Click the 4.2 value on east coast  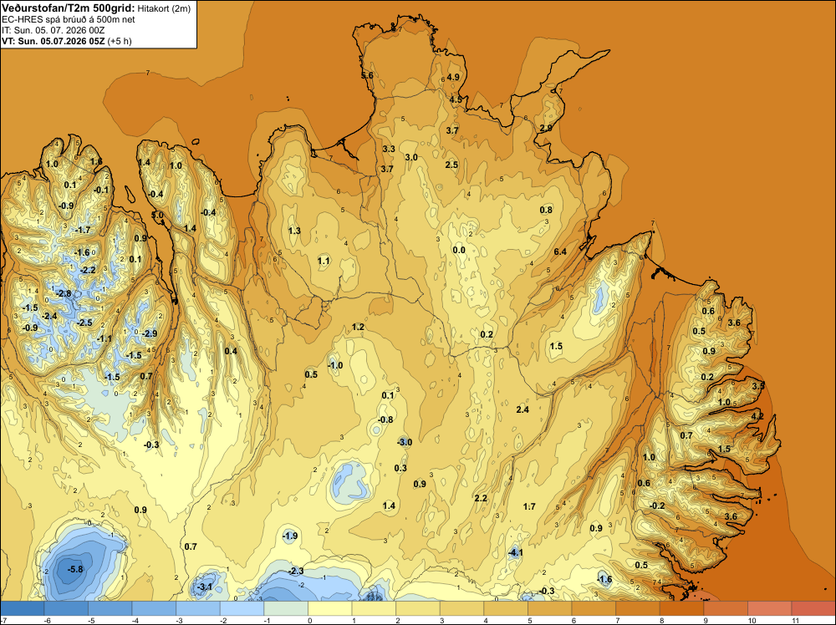point(757,416)
